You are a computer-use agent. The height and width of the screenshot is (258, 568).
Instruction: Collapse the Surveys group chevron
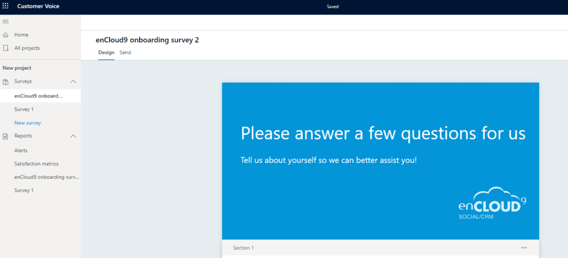[x=73, y=82]
